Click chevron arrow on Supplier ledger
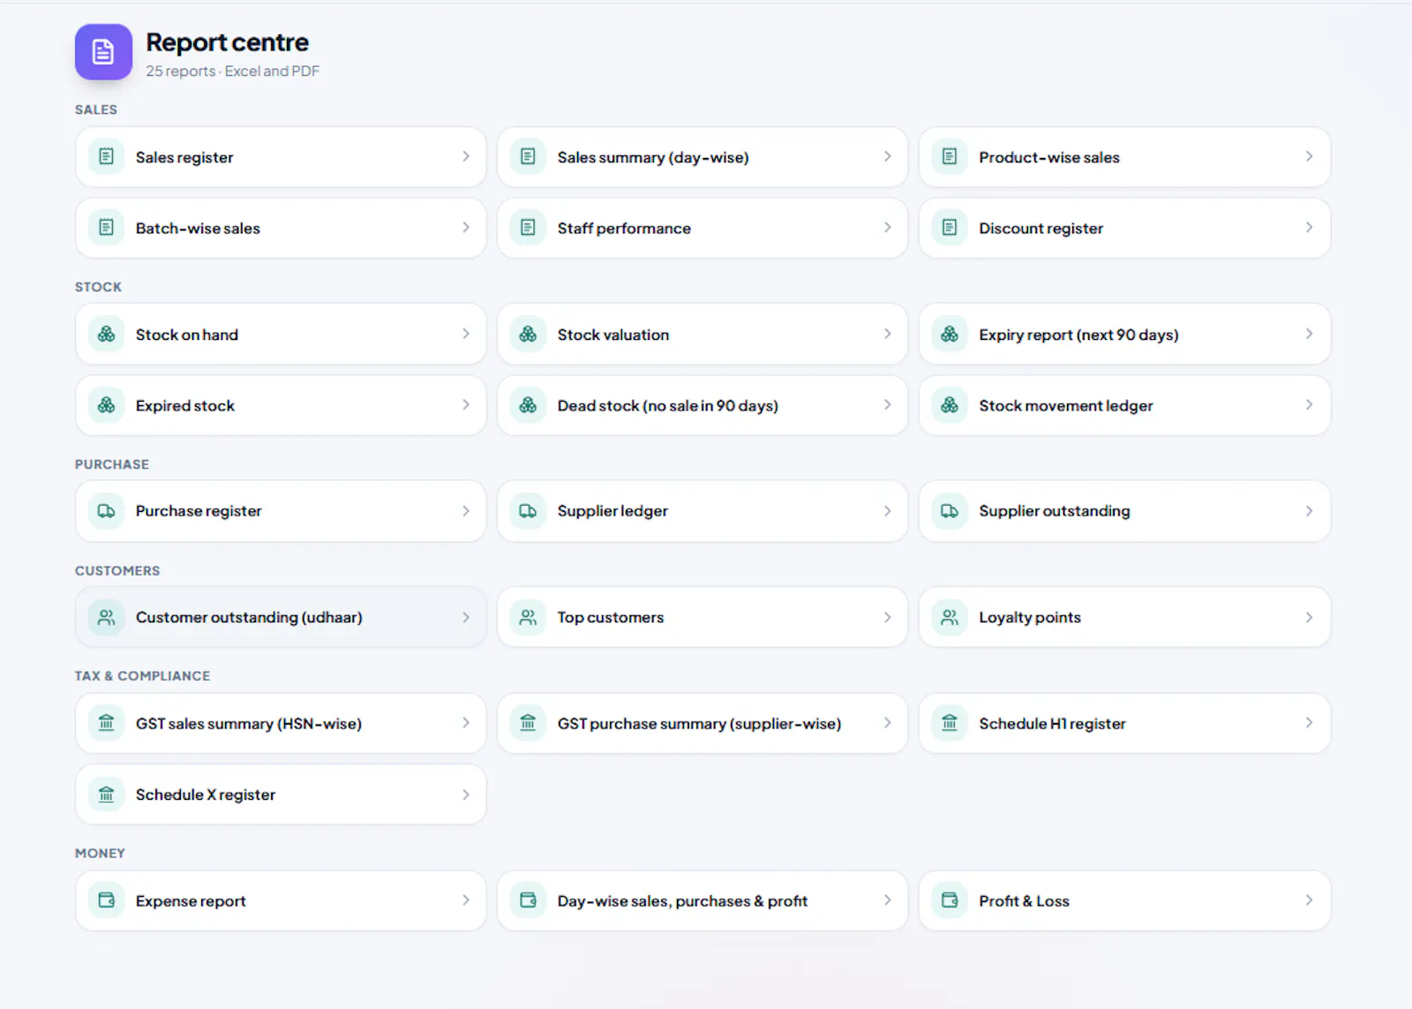This screenshot has height=1009, width=1412. point(887,511)
